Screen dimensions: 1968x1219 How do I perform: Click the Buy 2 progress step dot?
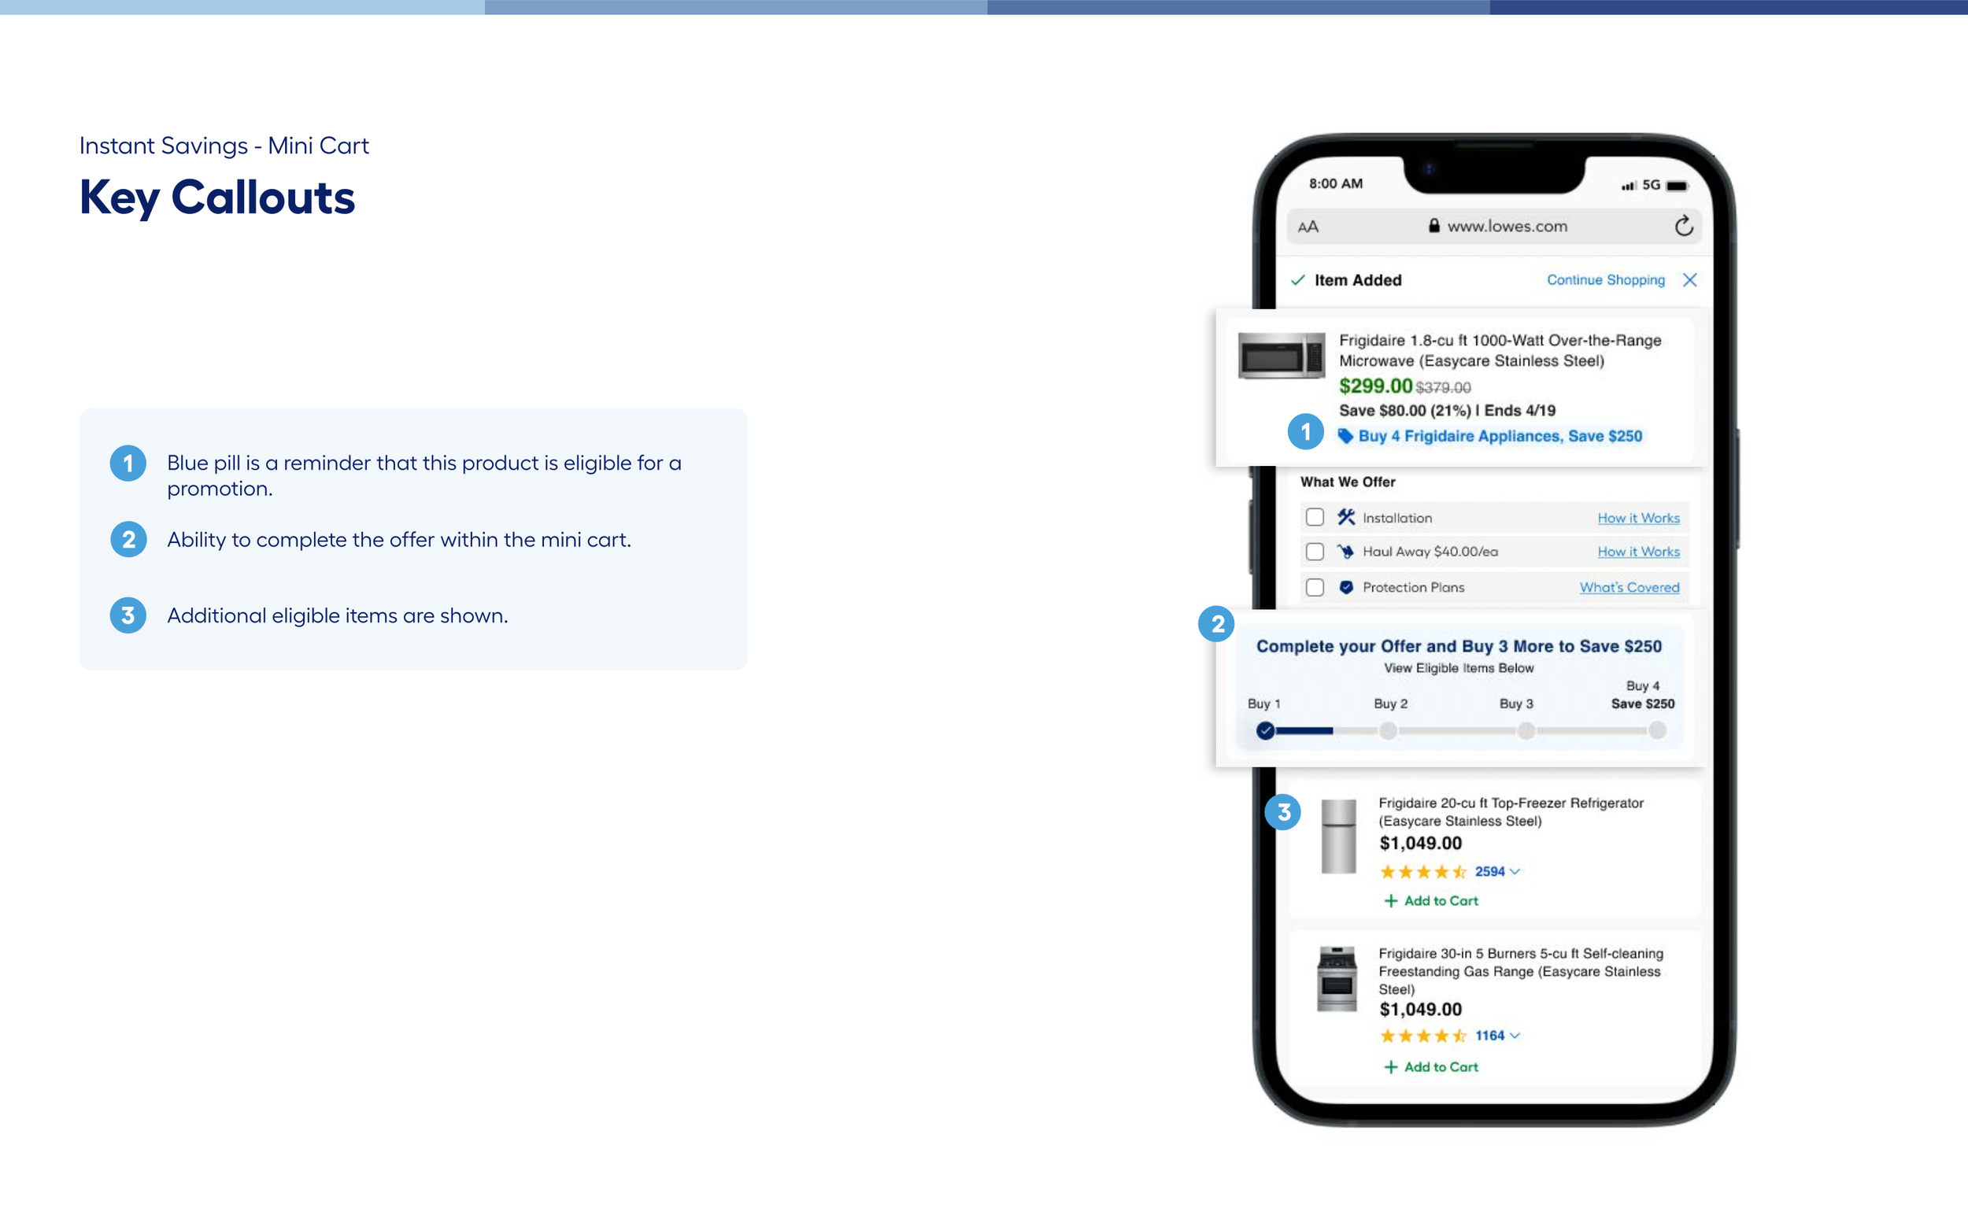(x=1388, y=730)
